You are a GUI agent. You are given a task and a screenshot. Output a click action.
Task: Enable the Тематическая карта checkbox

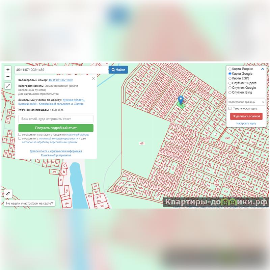tap(230, 108)
